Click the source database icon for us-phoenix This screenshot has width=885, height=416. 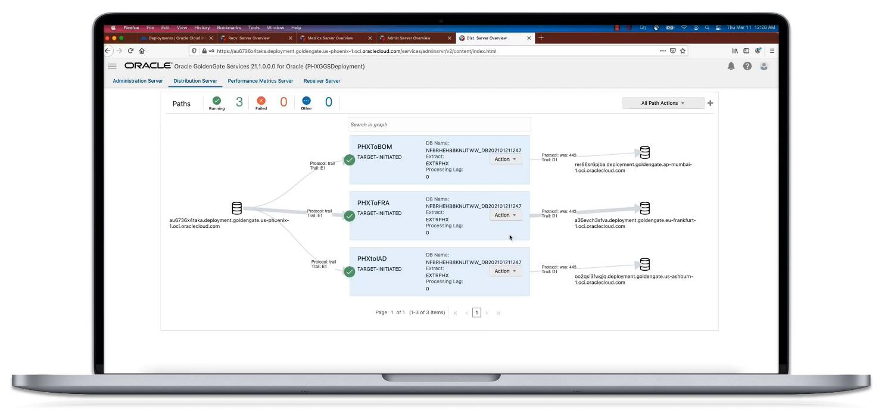click(236, 208)
